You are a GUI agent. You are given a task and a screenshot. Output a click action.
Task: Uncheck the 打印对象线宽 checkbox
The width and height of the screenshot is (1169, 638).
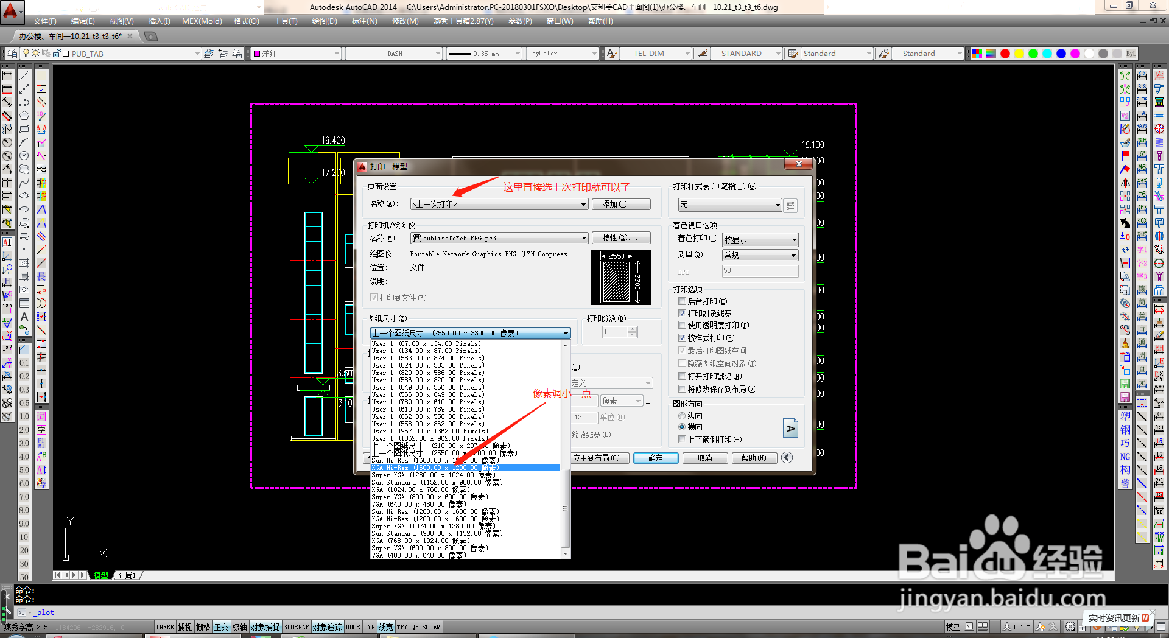(683, 314)
